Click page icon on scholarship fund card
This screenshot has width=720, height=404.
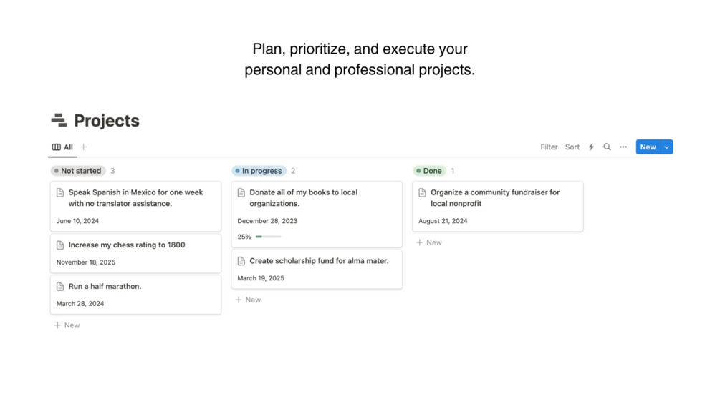[x=241, y=261]
